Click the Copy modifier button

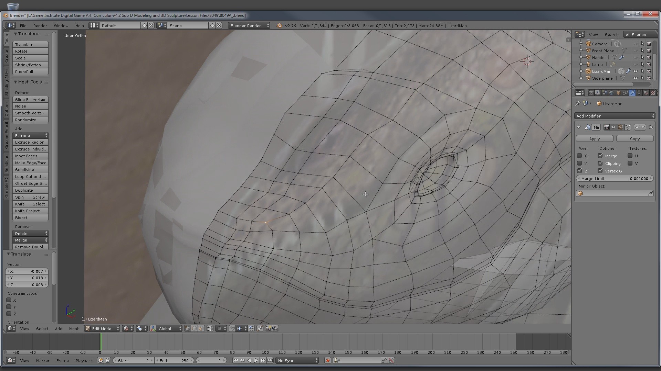point(635,138)
